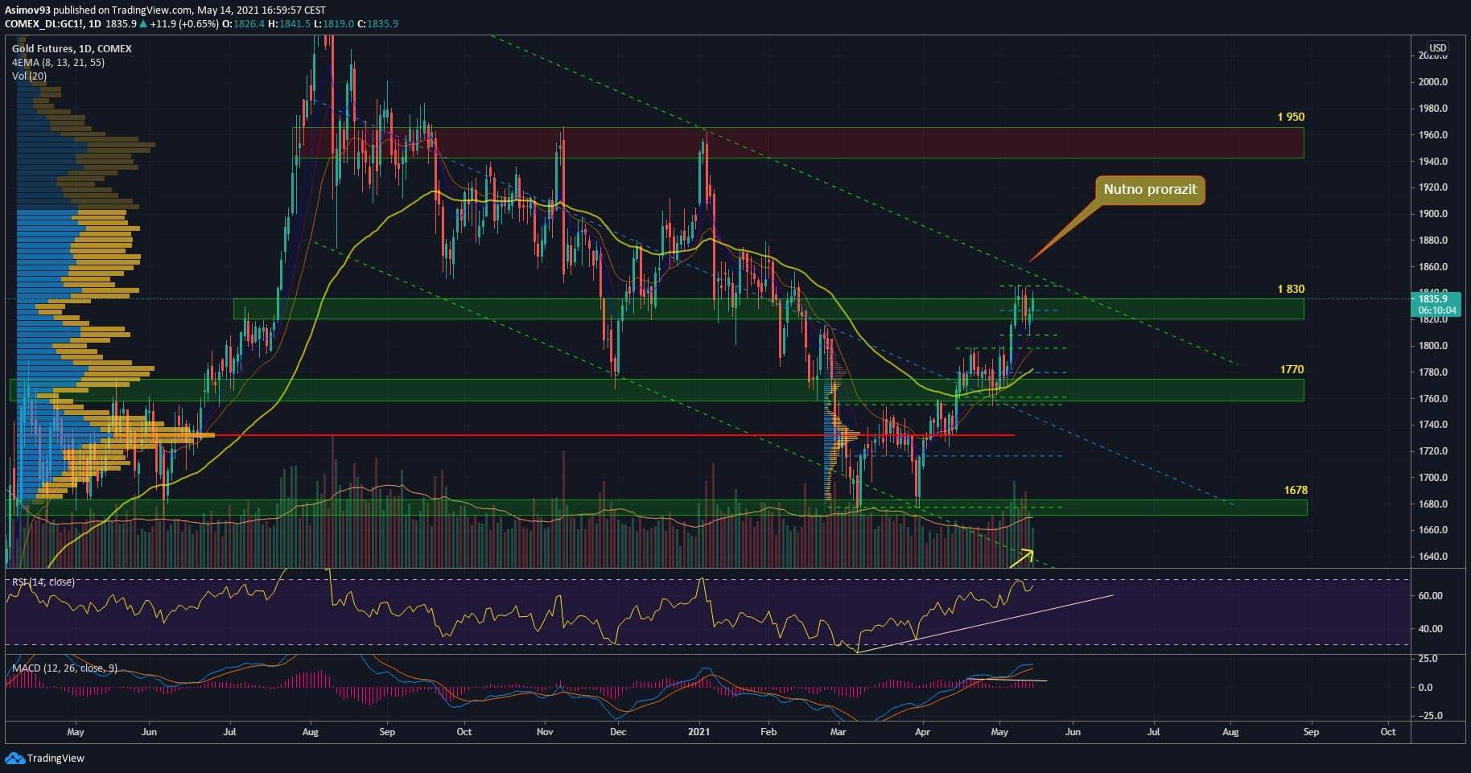Click the 1880.0 price axis label
The width and height of the screenshot is (1471, 773).
(x=1432, y=241)
